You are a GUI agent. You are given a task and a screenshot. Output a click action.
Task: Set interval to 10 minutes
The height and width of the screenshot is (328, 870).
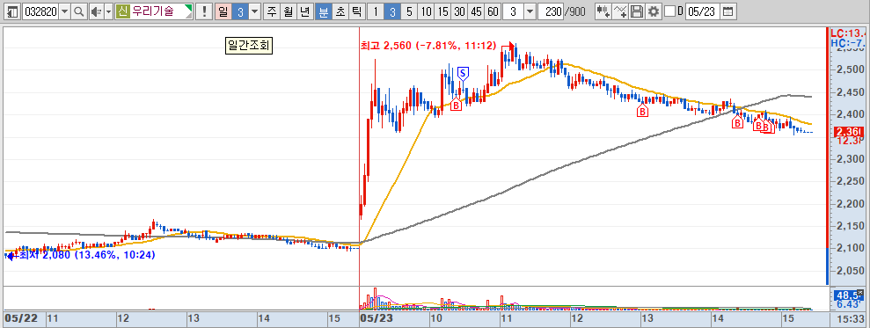(426, 11)
